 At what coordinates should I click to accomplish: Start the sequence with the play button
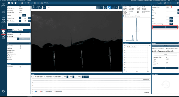[x=165, y=68]
